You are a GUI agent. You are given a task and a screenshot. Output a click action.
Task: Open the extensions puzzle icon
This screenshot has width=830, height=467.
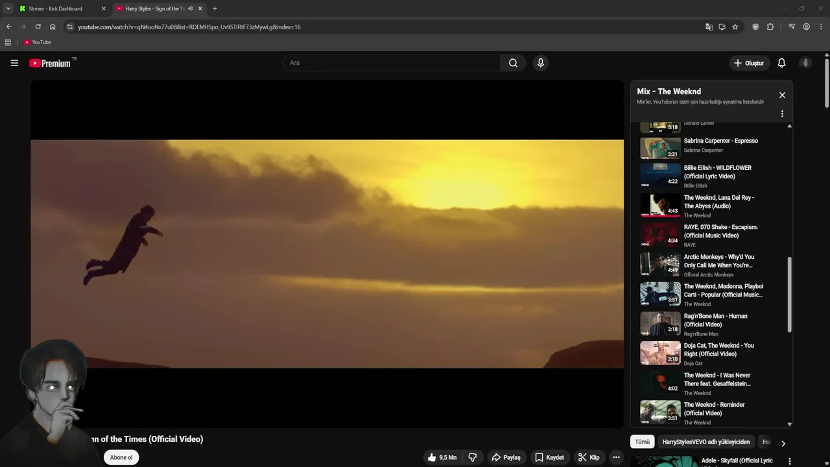click(x=770, y=27)
